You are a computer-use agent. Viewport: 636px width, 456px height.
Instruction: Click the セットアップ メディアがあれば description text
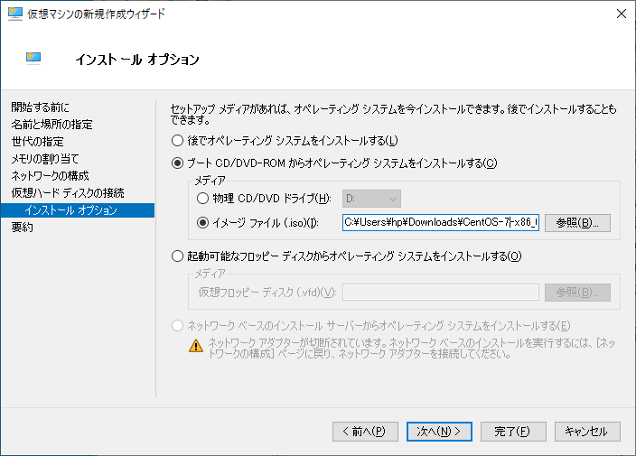coord(394,114)
